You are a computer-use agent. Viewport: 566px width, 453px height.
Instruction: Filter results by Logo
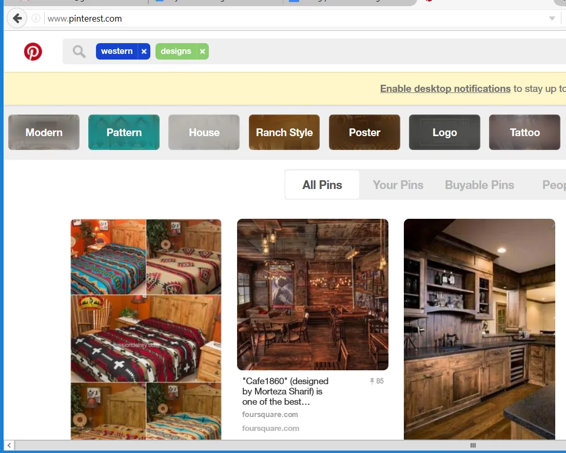click(x=444, y=132)
